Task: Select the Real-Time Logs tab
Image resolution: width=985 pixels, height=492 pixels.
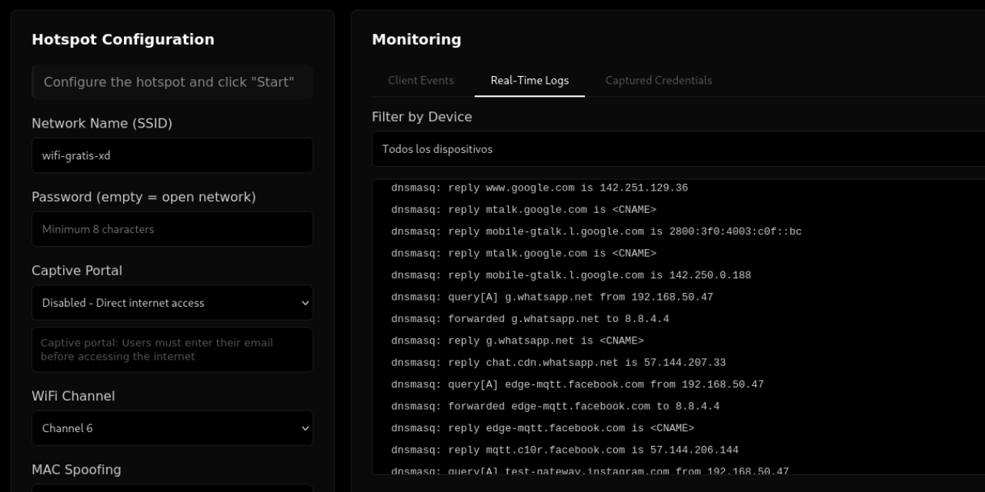Action: [x=529, y=80]
